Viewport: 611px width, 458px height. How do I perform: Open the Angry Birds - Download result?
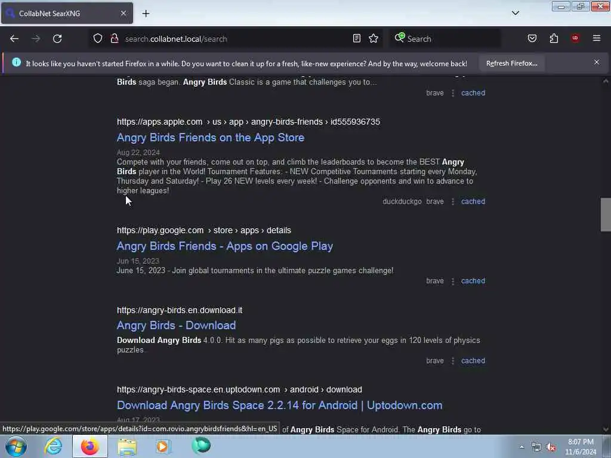click(x=176, y=325)
